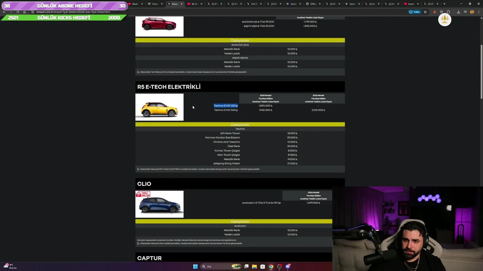Click the Opsiyonlar bar under R5 E-Tech
The image size is (483, 271).
coord(240,125)
